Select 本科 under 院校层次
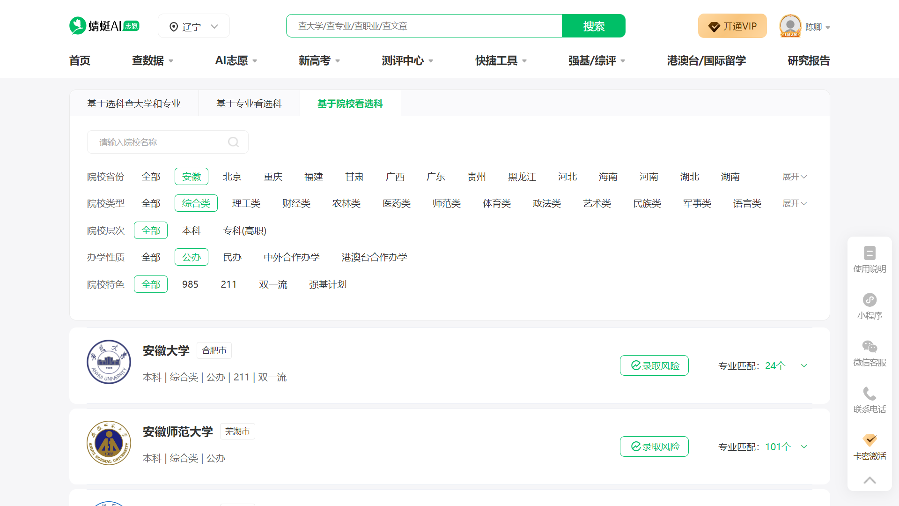 click(x=191, y=230)
